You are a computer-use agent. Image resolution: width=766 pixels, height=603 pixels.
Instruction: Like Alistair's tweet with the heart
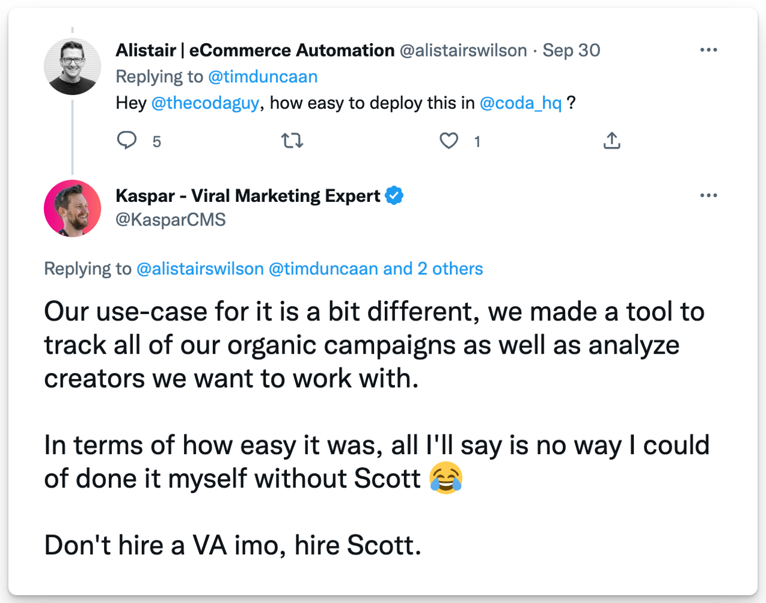pyautogui.click(x=449, y=141)
